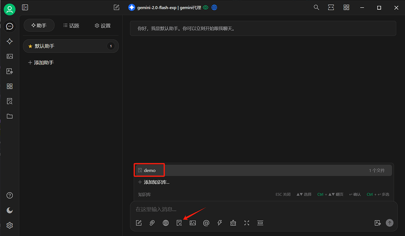Open Translate page in left sidebar
This screenshot has width=405, height=236.
click(10, 71)
